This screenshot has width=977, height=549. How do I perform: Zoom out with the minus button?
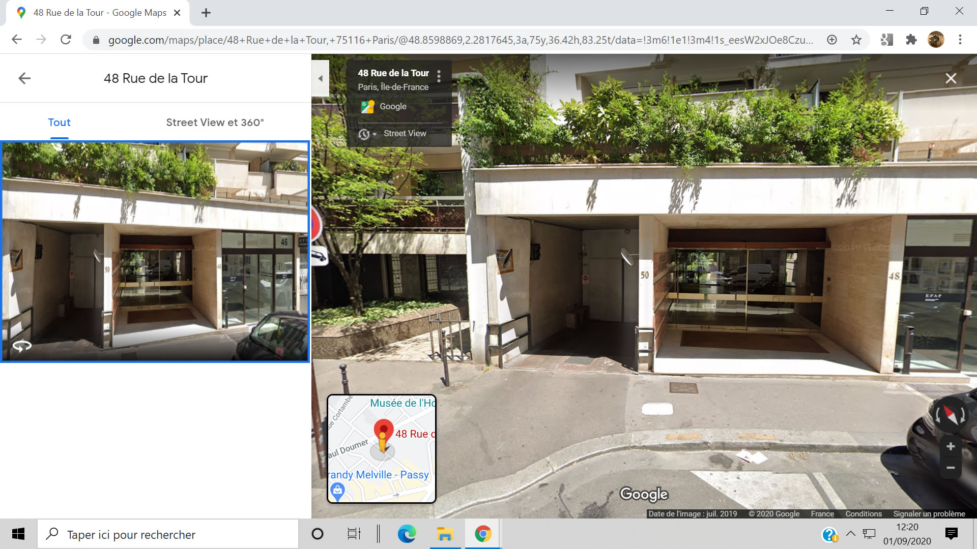click(950, 468)
